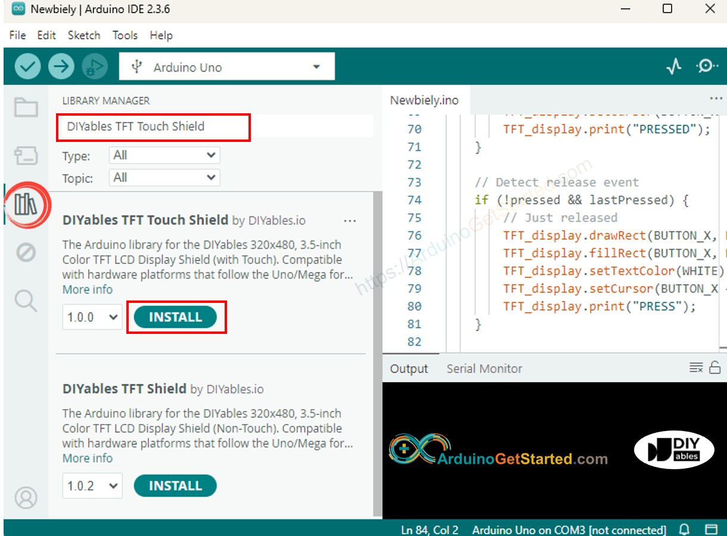Click the Verify checkmark button
This screenshot has height=536, width=727.
pos(27,67)
